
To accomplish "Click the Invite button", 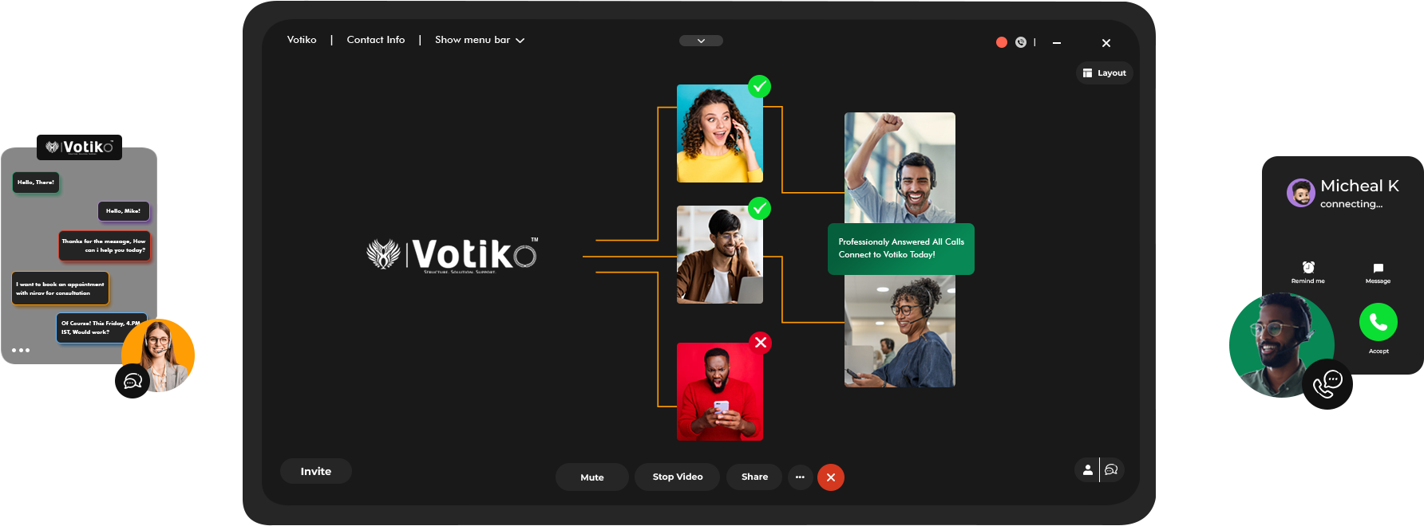I will tap(316, 471).
